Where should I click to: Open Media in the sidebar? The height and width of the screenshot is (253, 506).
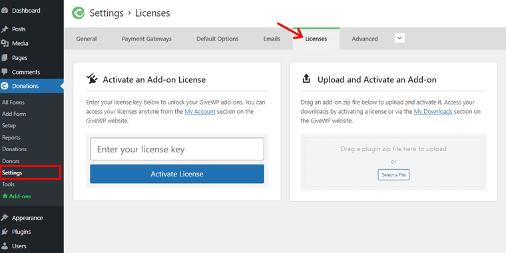click(x=20, y=43)
